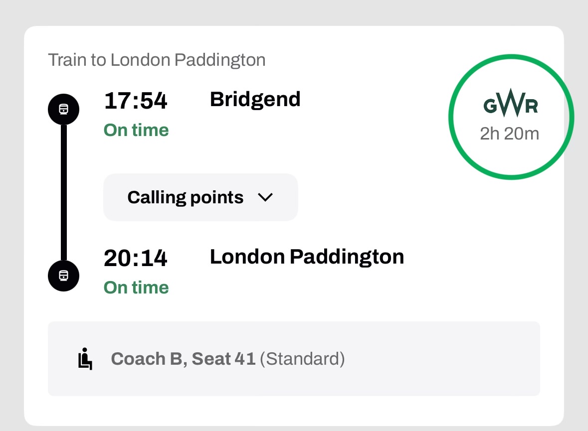
Task: Tap the 2h 20m journey duration
Action: (509, 134)
